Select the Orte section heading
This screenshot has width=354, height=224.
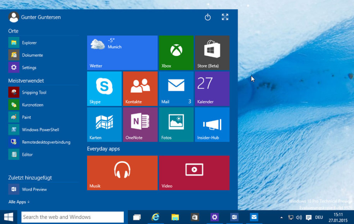point(13,31)
